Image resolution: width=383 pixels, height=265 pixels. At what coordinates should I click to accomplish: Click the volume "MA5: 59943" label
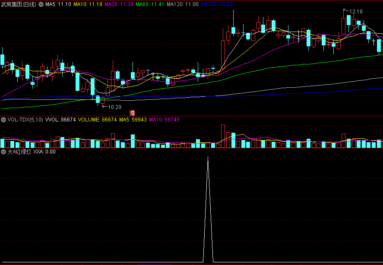click(133, 120)
